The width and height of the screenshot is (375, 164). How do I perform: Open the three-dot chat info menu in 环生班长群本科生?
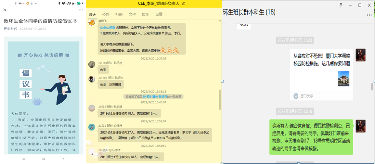click(x=369, y=15)
